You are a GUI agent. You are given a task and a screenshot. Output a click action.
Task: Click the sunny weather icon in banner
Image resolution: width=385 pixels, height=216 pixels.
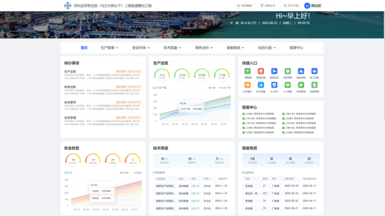click(231, 23)
